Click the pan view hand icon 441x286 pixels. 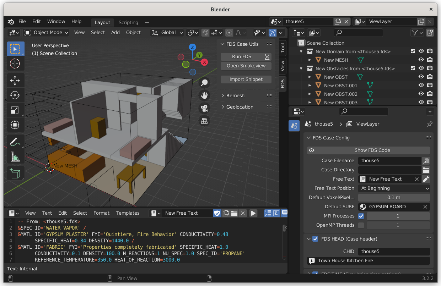pyautogui.click(x=204, y=95)
